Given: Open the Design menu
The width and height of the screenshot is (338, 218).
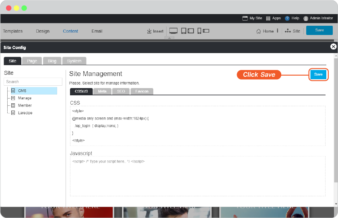Looking at the screenshot, I should (x=43, y=31).
